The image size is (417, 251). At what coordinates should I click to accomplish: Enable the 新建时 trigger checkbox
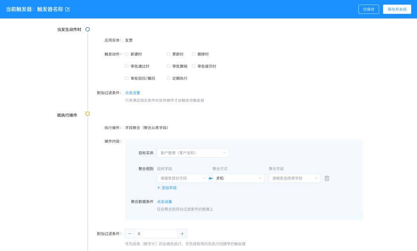(127, 54)
